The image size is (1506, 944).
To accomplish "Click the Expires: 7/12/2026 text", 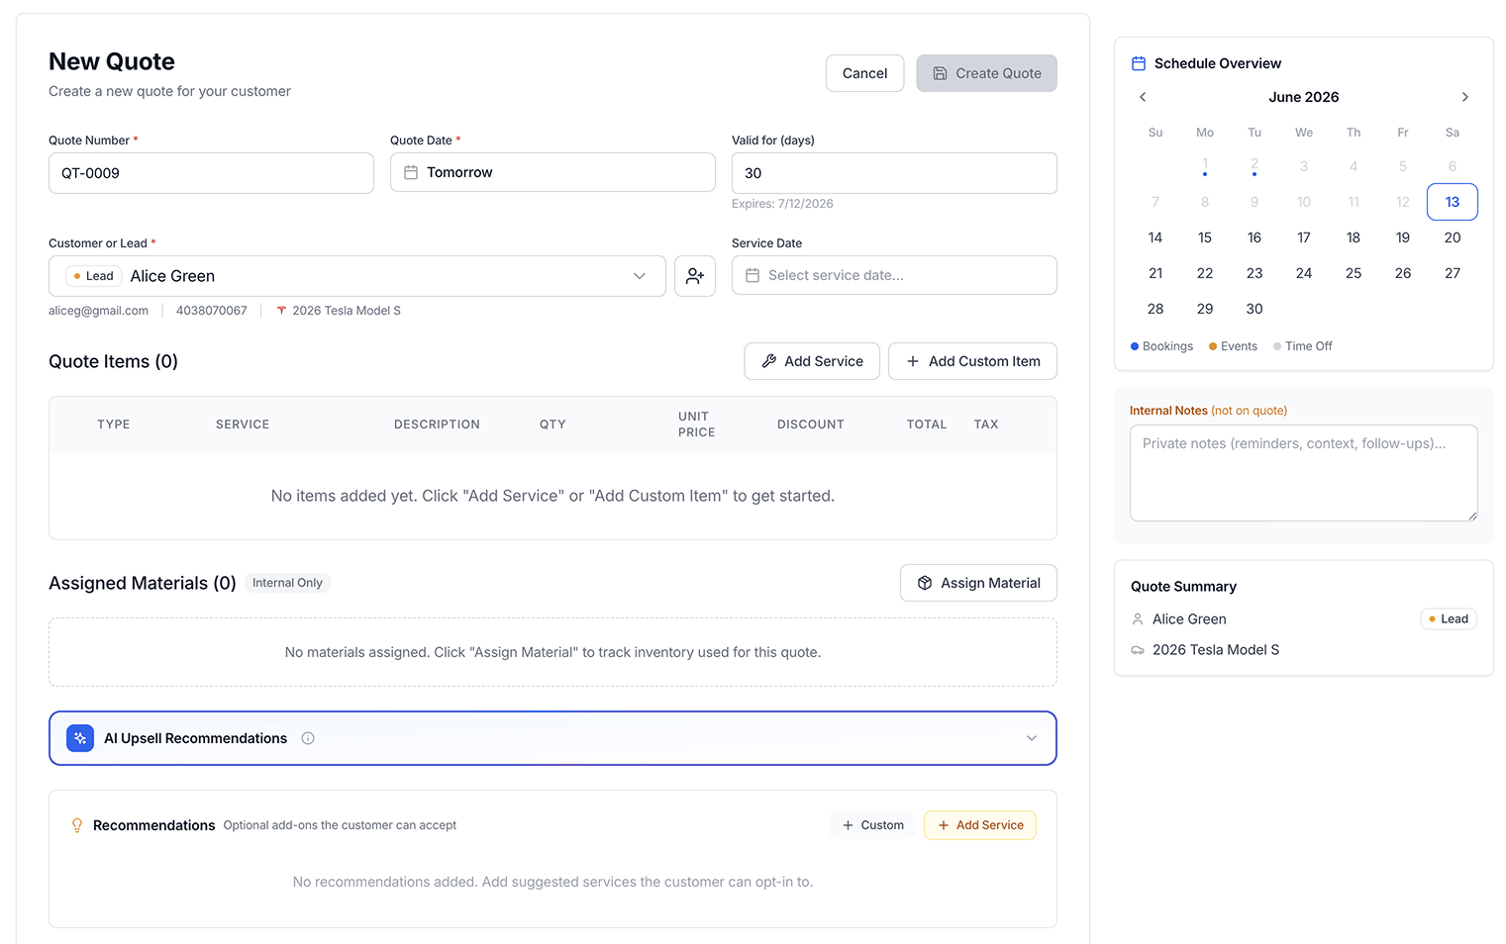I will point(782,204).
